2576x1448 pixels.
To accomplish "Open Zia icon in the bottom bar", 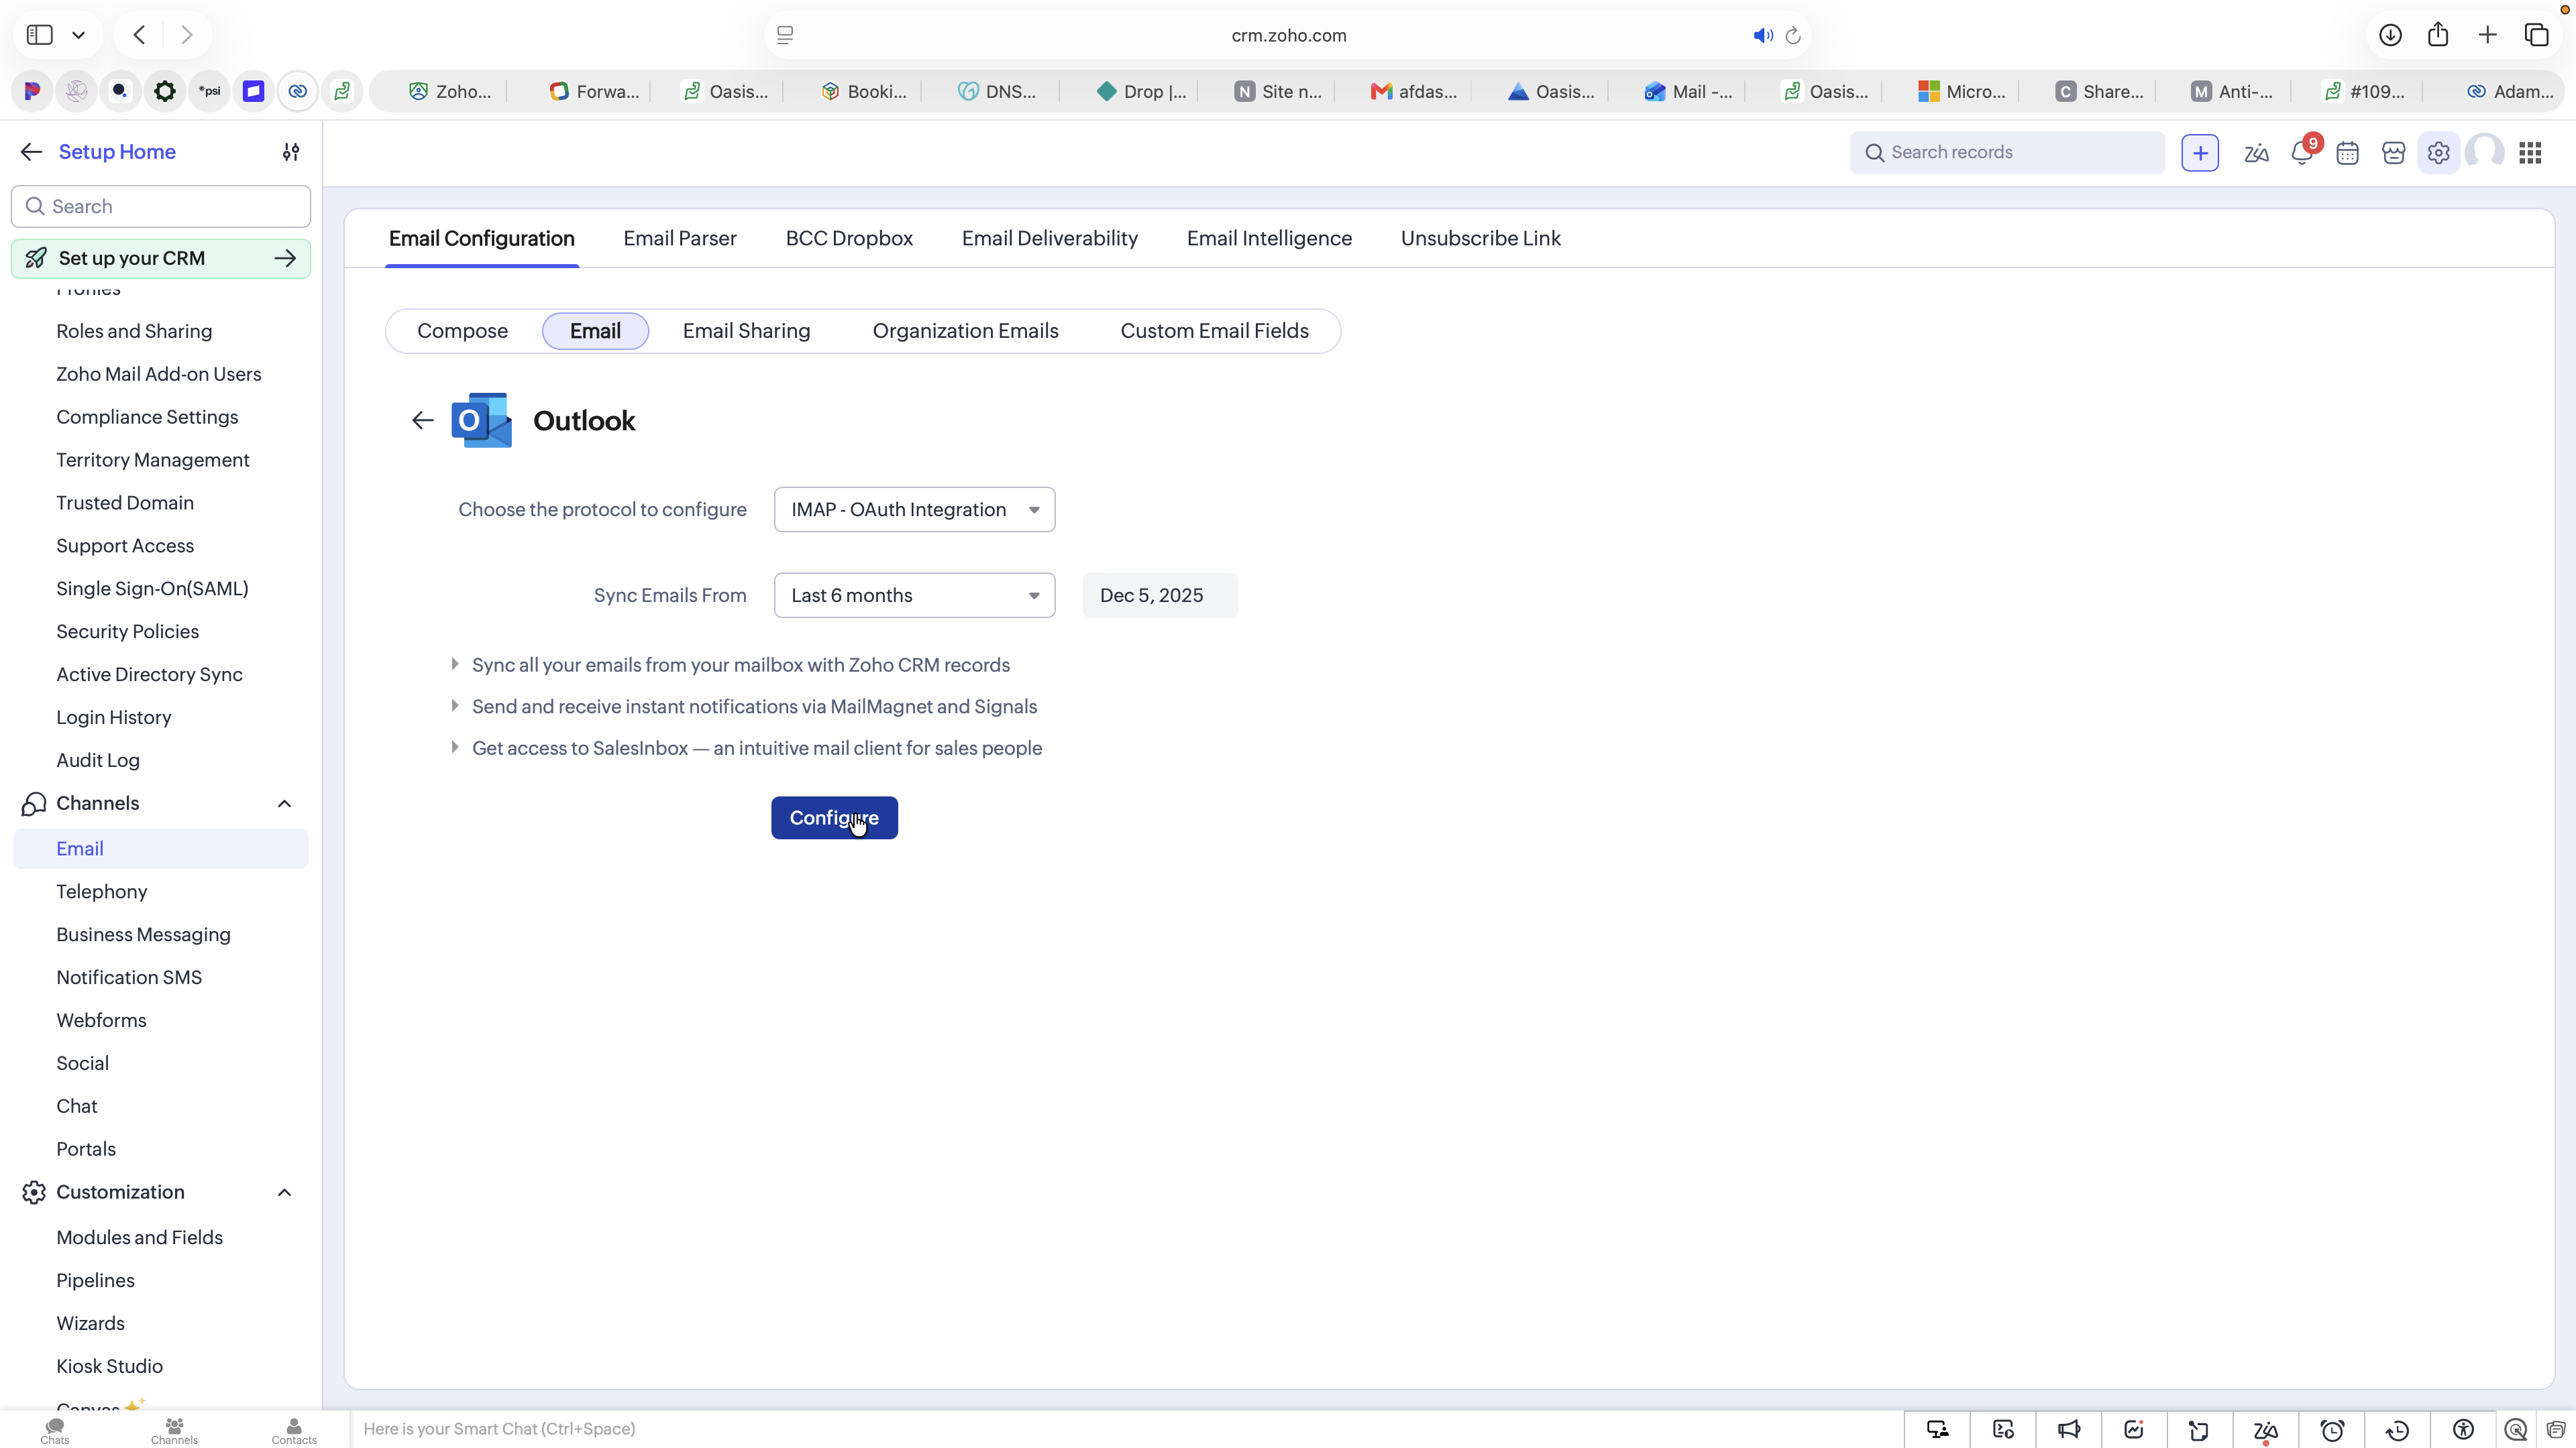I will click(x=2266, y=1431).
